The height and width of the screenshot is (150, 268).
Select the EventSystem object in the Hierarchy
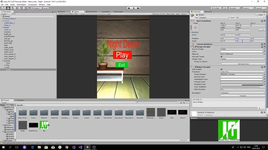(9, 36)
